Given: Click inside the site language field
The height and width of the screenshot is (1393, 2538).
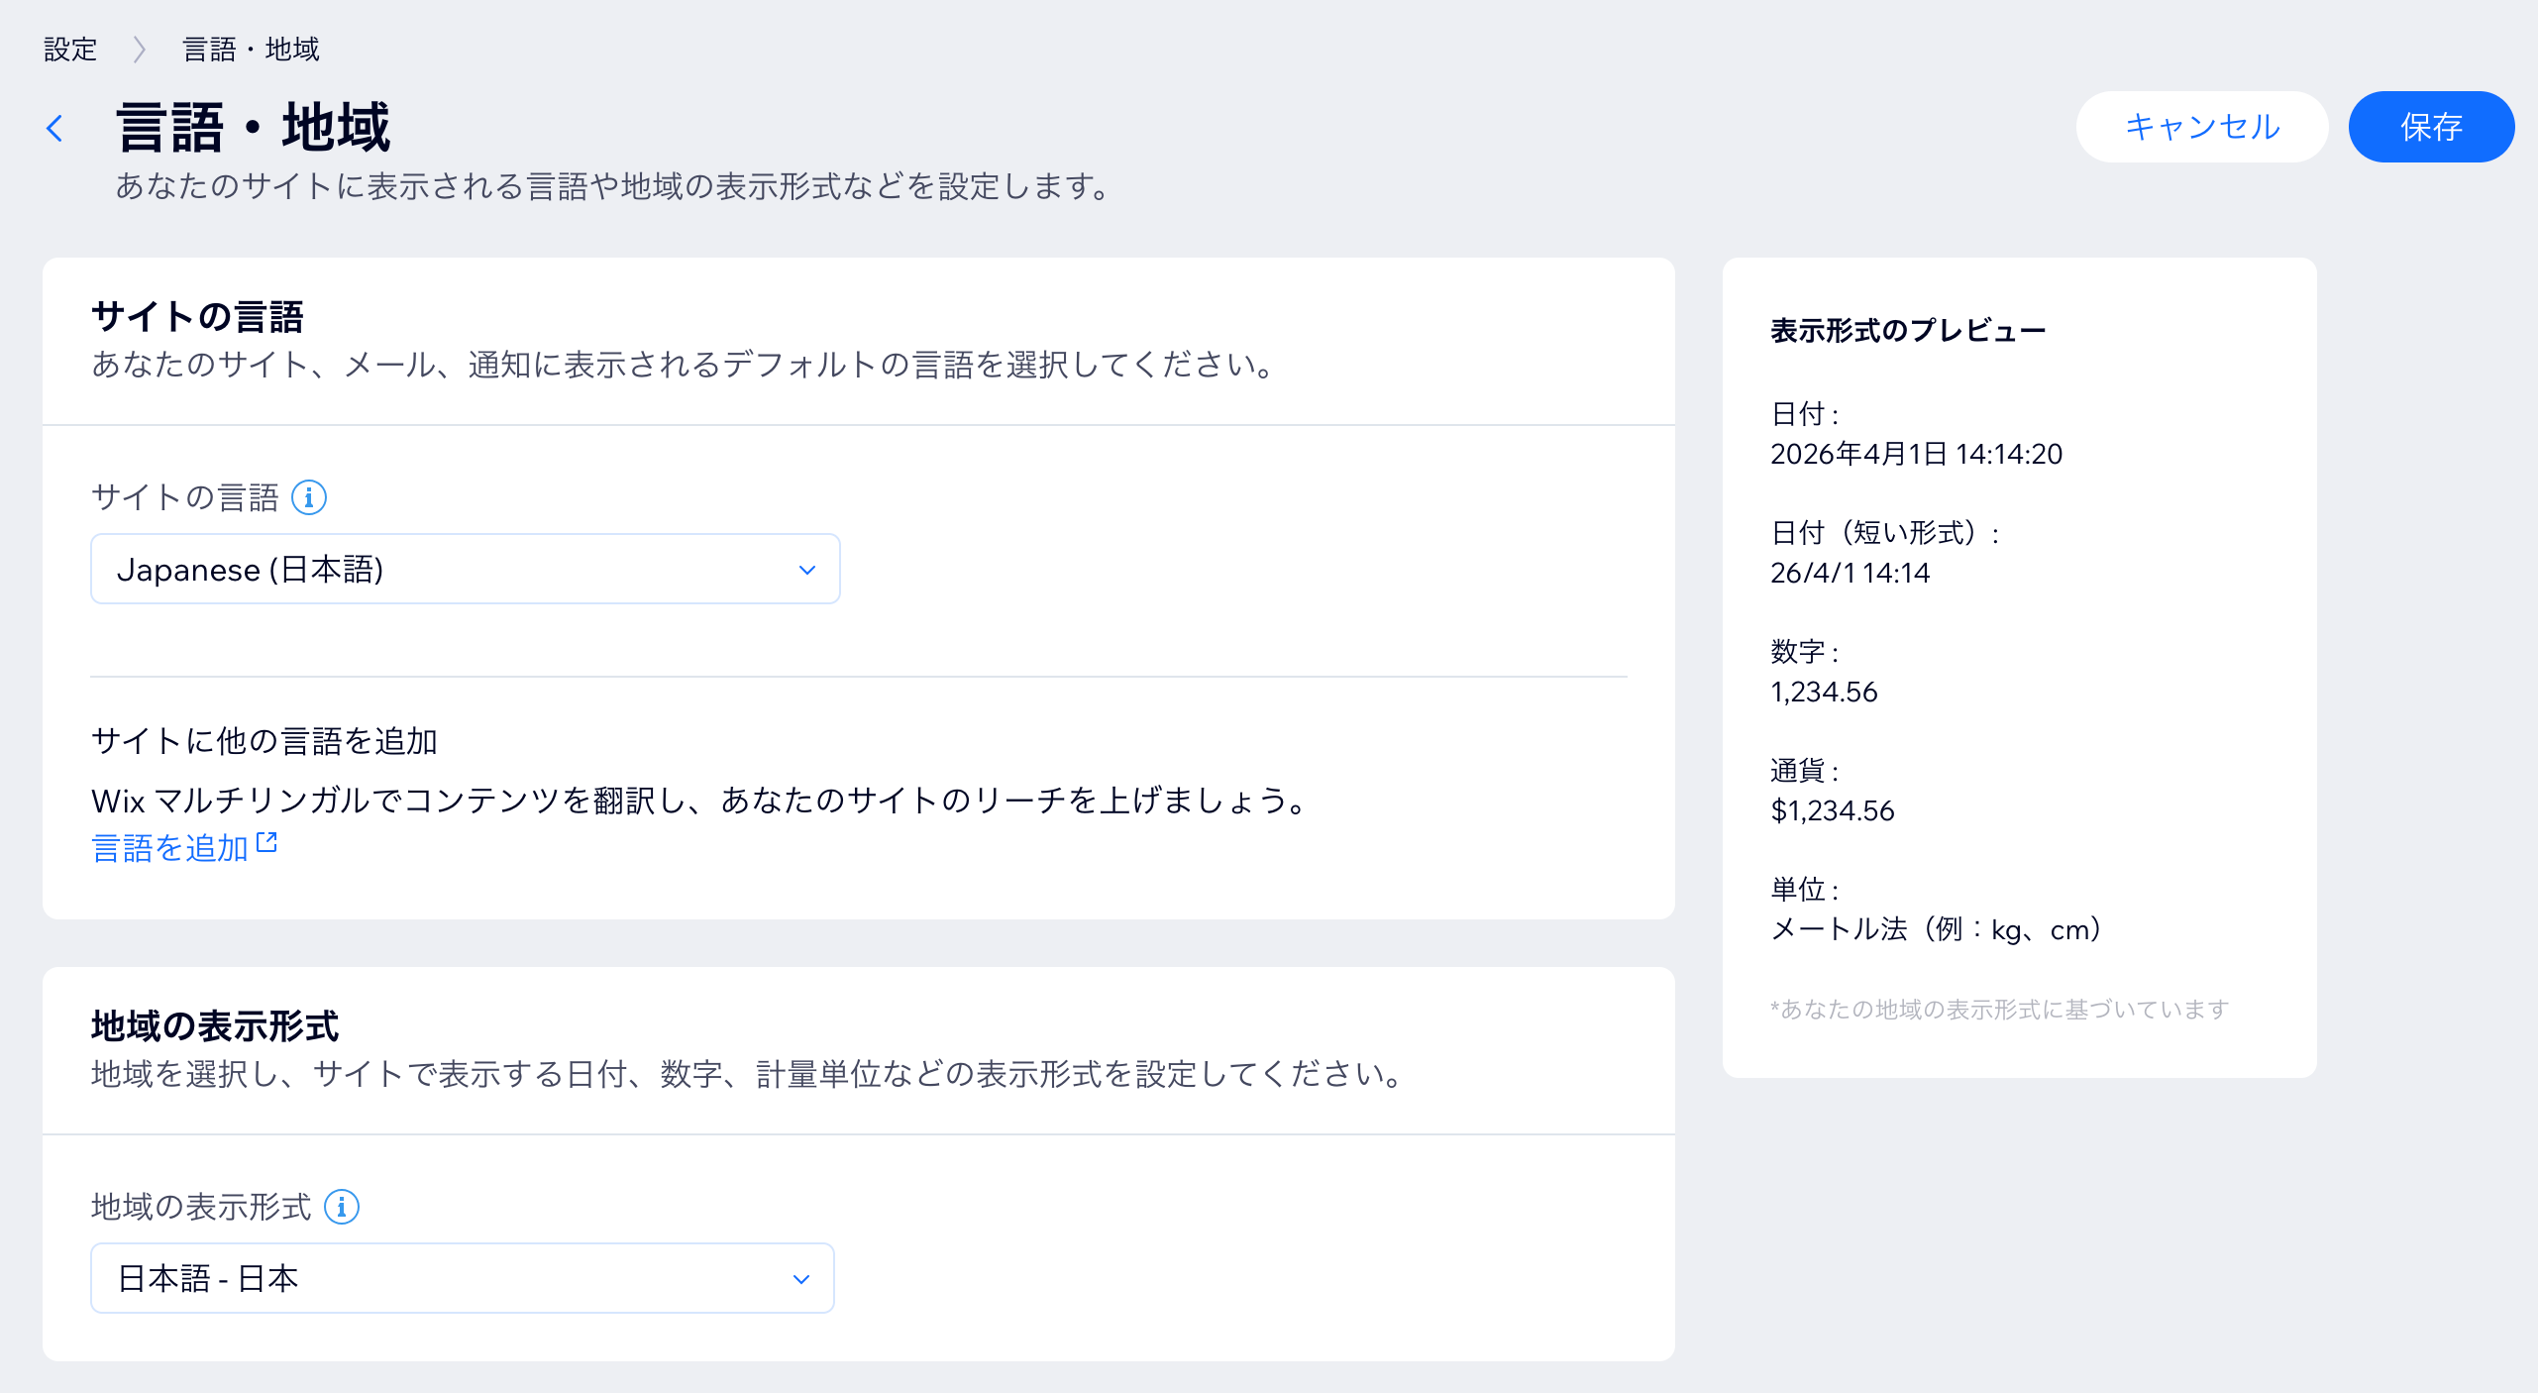Looking at the screenshot, I should pyautogui.click(x=396, y=568).
